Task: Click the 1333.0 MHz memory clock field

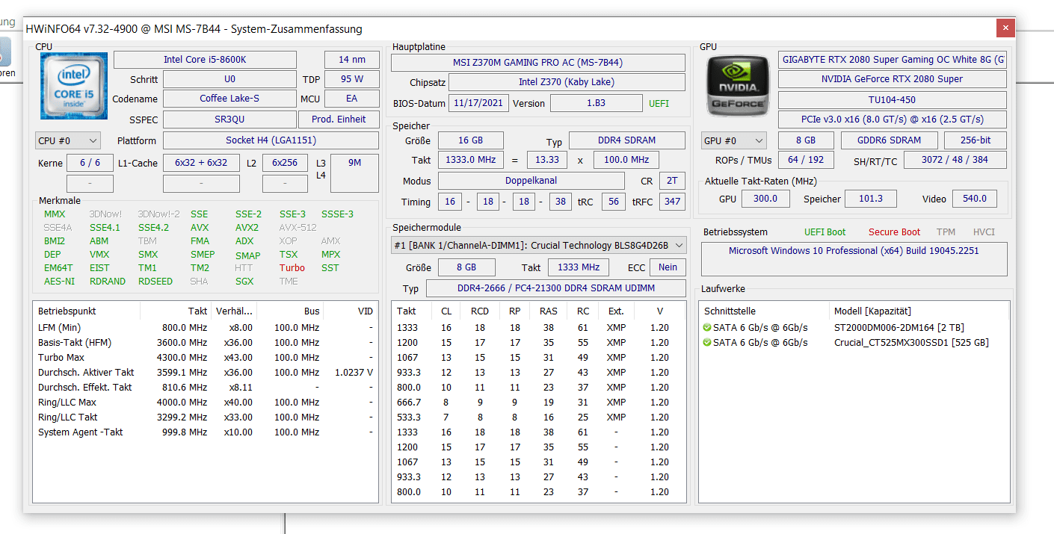Action: click(x=470, y=160)
